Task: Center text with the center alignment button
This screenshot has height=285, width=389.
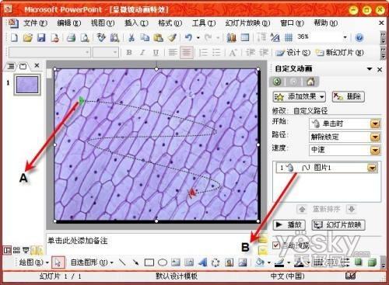Action: [186, 53]
